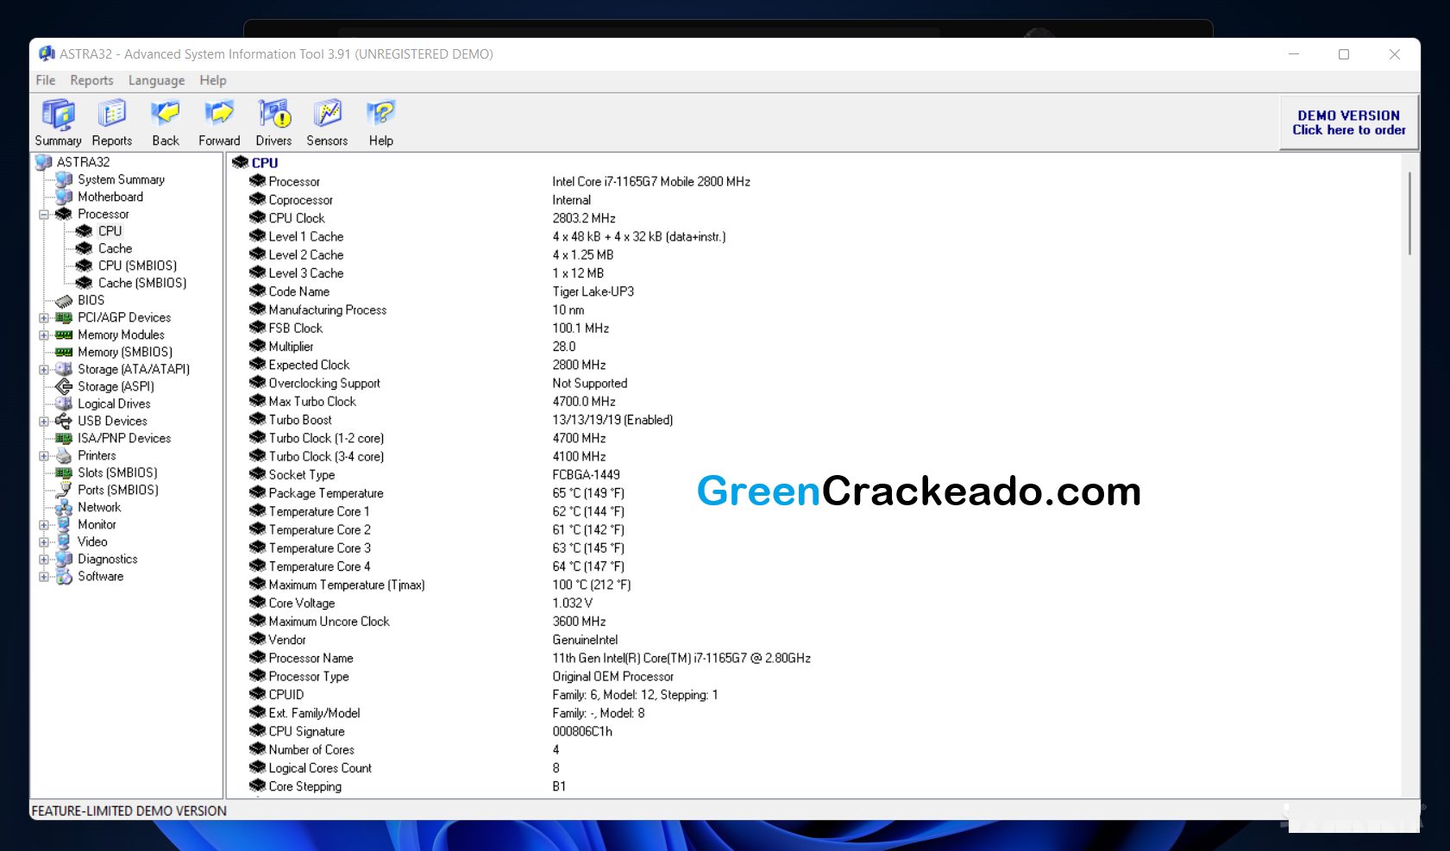The height and width of the screenshot is (851, 1450).
Task: Select Cache (SMBIOS) in the tree
Action: click(x=142, y=283)
